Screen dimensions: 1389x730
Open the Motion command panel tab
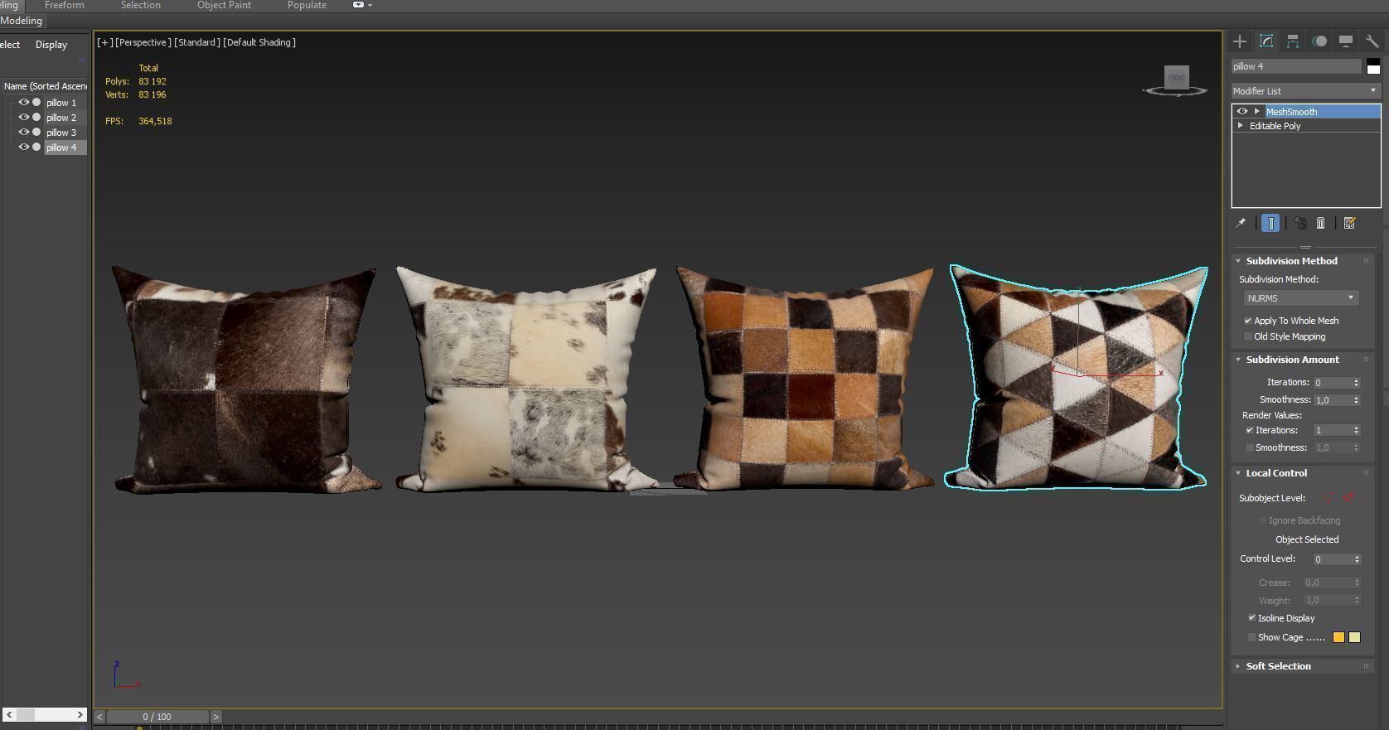(1319, 41)
